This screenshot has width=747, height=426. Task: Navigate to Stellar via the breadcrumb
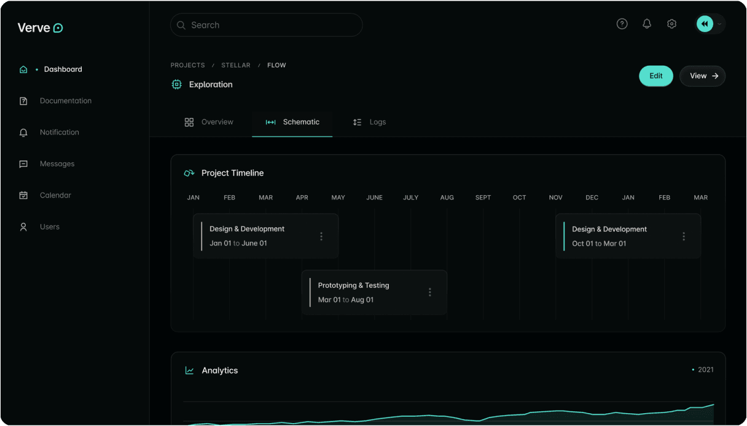coord(236,65)
